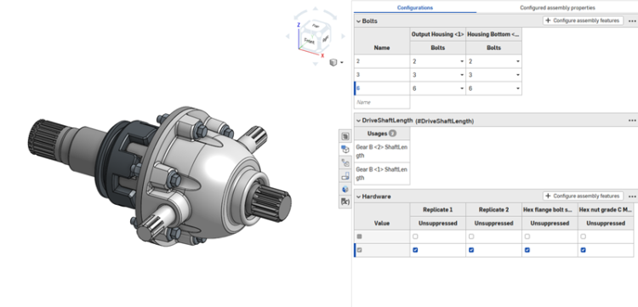Rotate view with the down arrow below view cube
The width and height of the screenshot is (638, 307).
316,64
